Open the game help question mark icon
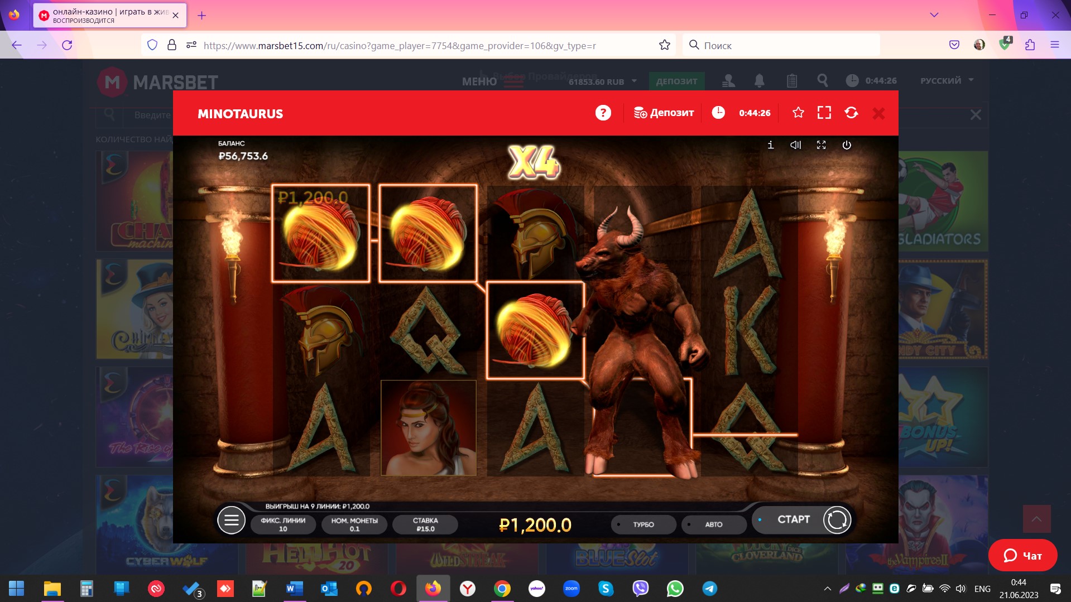This screenshot has width=1071, height=602. point(603,113)
